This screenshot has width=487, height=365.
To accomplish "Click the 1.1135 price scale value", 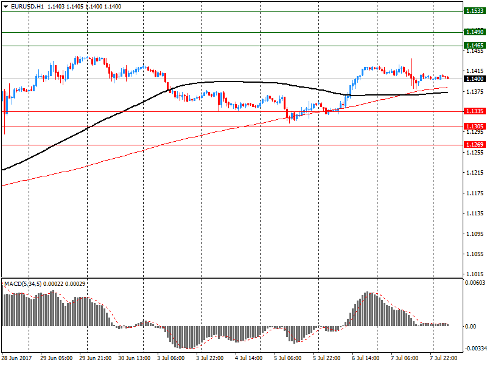I will click(x=475, y=214).
